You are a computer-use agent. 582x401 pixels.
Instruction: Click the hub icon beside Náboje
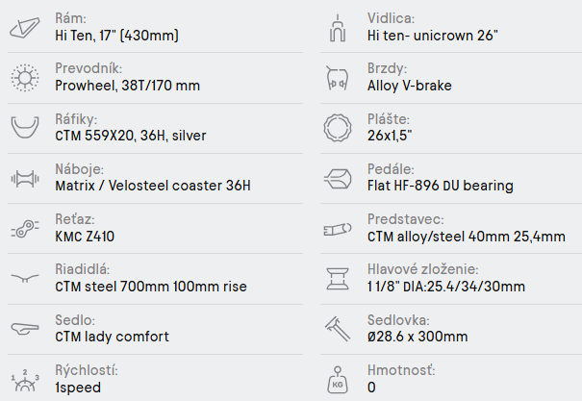coord(23,177)
